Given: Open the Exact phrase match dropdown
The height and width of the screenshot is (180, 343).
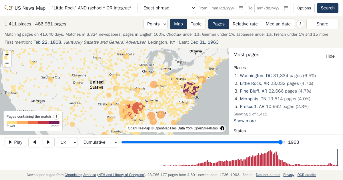Looking at the screenshot, I should (x=168, y=8).
